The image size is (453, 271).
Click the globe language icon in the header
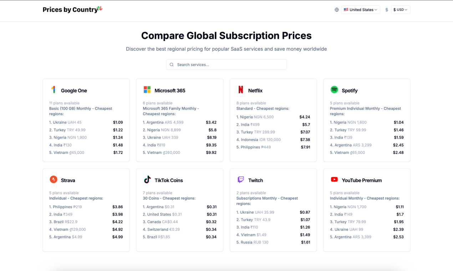pyautogui.click(x=336, y=10)
